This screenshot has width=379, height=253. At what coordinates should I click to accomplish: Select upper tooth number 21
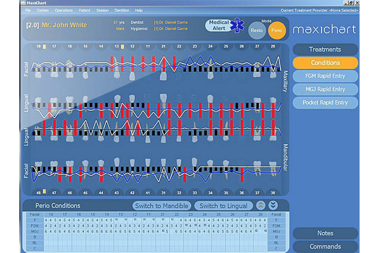[163, 46]
